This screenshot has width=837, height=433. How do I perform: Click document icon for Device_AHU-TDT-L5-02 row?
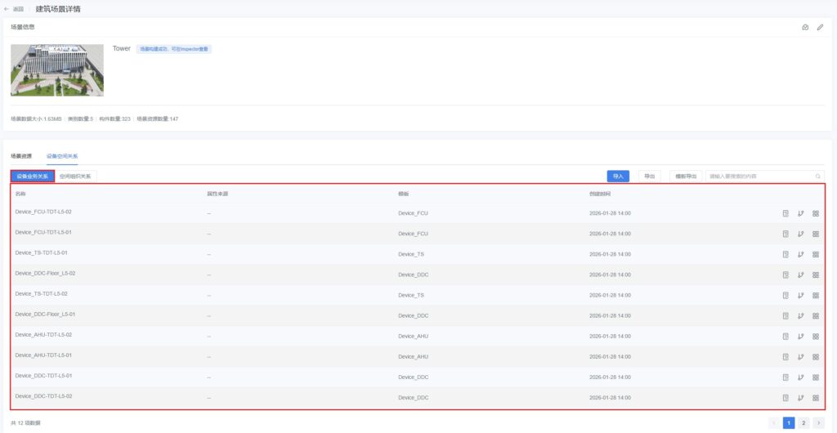coord(786,337)
